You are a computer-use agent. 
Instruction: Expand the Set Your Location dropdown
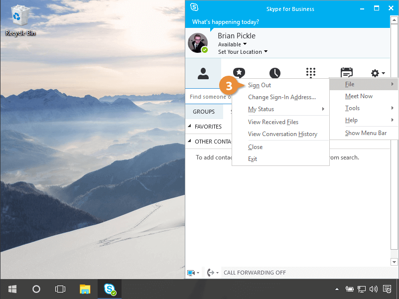click(243, 52)
